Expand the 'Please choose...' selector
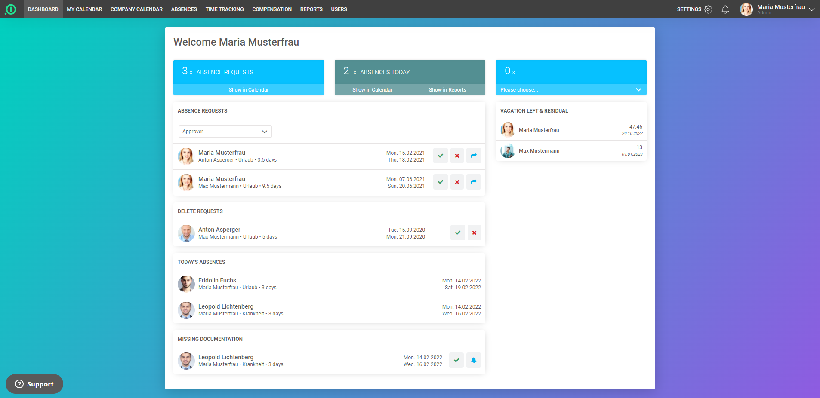 click(570, 89)
